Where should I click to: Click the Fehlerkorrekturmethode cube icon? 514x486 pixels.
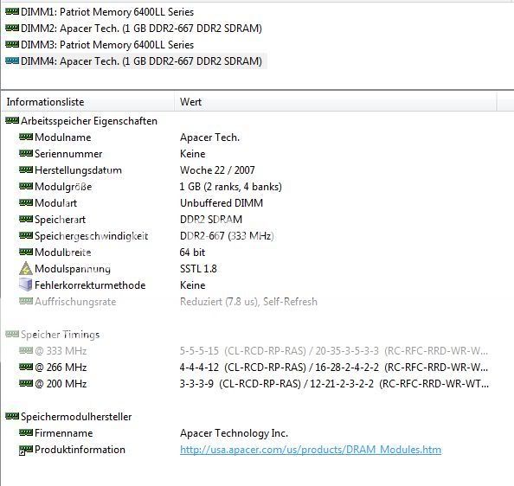point(26,285)
